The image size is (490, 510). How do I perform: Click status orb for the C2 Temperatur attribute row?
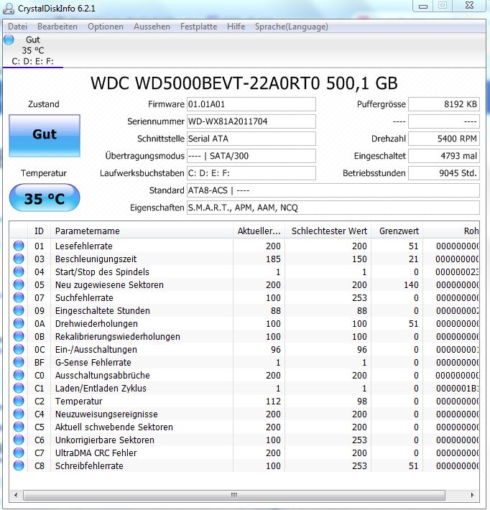click(19, 401)
